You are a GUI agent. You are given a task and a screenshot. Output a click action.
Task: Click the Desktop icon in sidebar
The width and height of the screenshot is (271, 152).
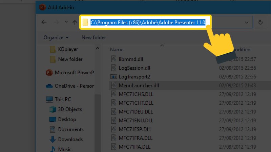pyautogui.click(x=53, y=119)
